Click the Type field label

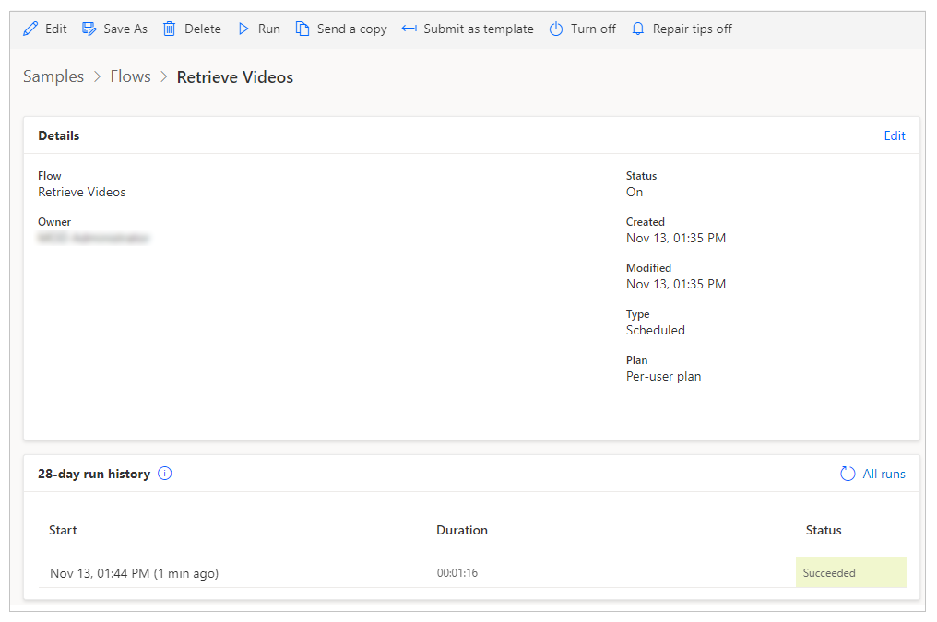(637, 314)
